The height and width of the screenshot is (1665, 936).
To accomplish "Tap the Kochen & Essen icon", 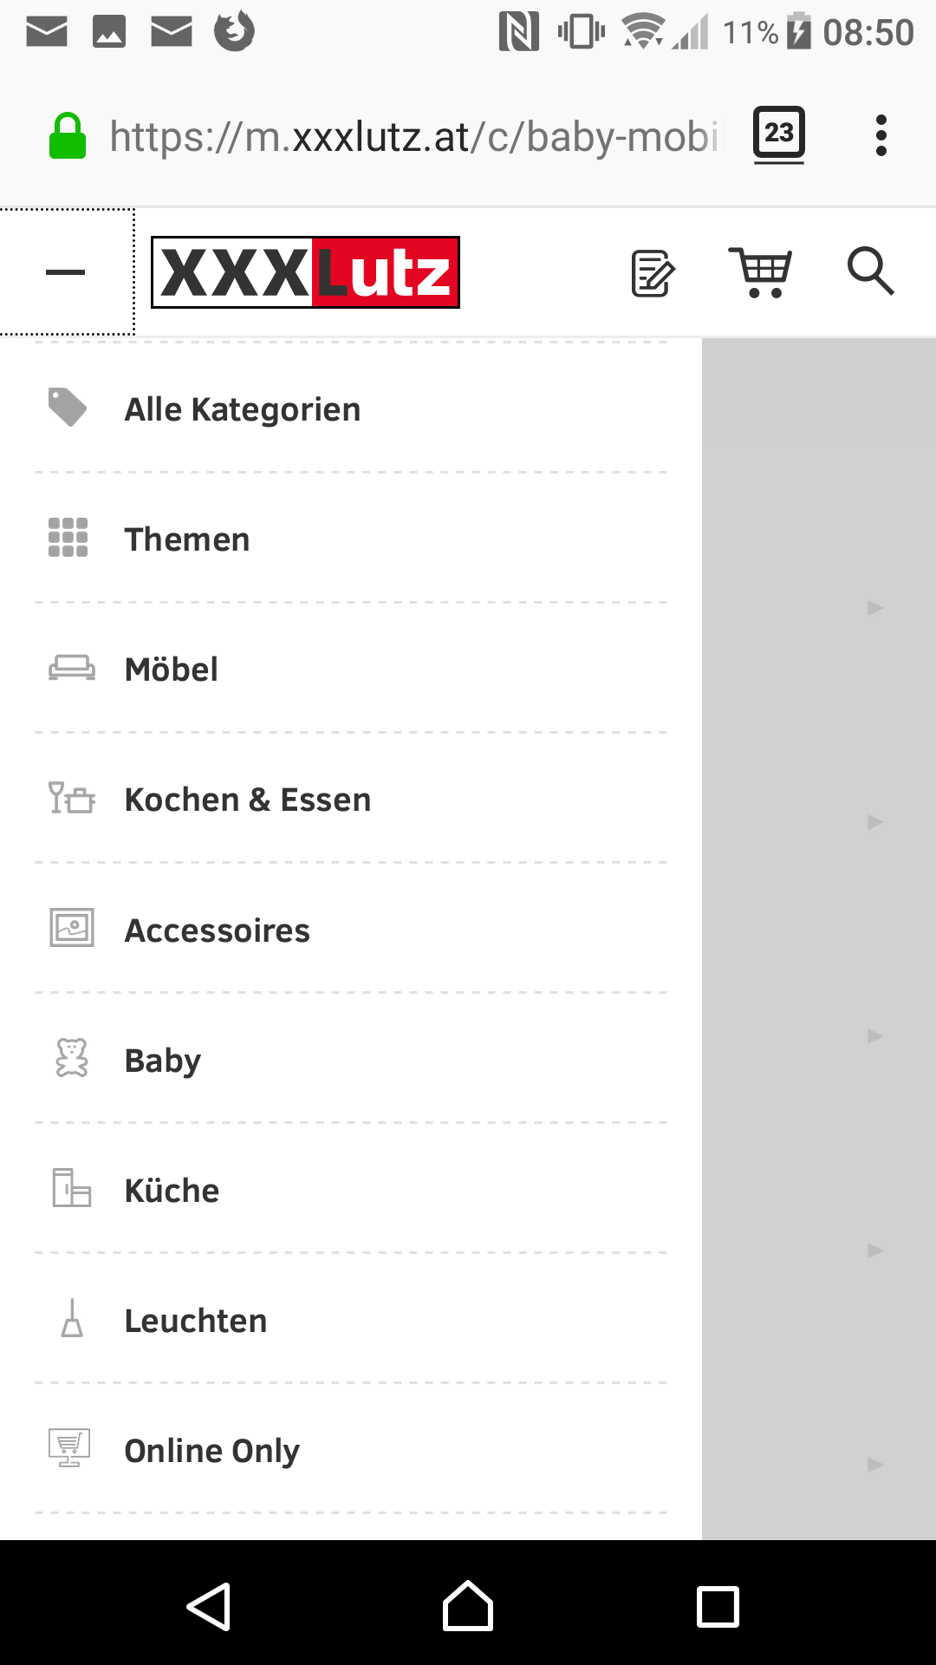I will 71,799.
